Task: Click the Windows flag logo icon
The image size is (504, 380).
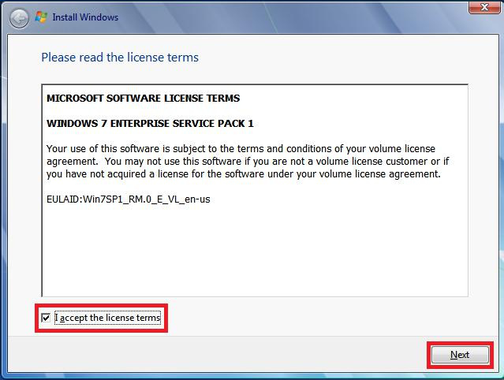Action: pos(41,17)
